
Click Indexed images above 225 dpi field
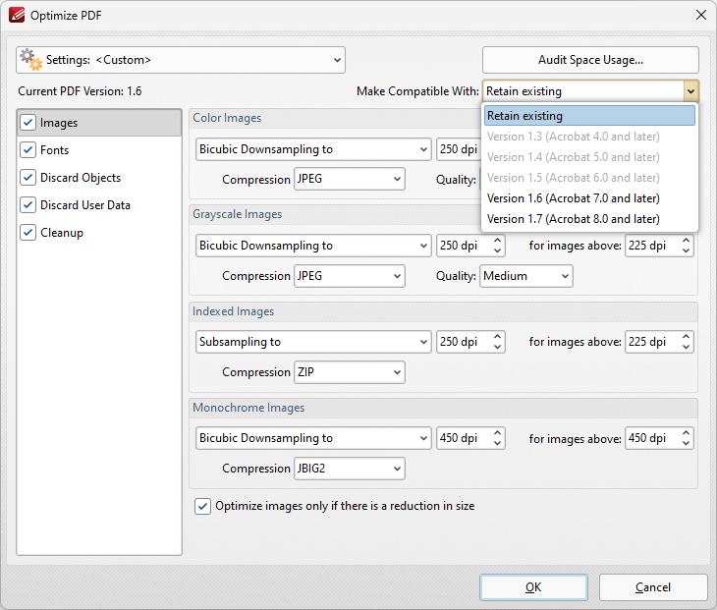click(x=652, y=342)
